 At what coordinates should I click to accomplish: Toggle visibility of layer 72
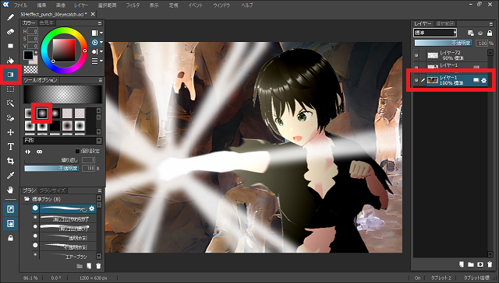click(x=416, y=55)
